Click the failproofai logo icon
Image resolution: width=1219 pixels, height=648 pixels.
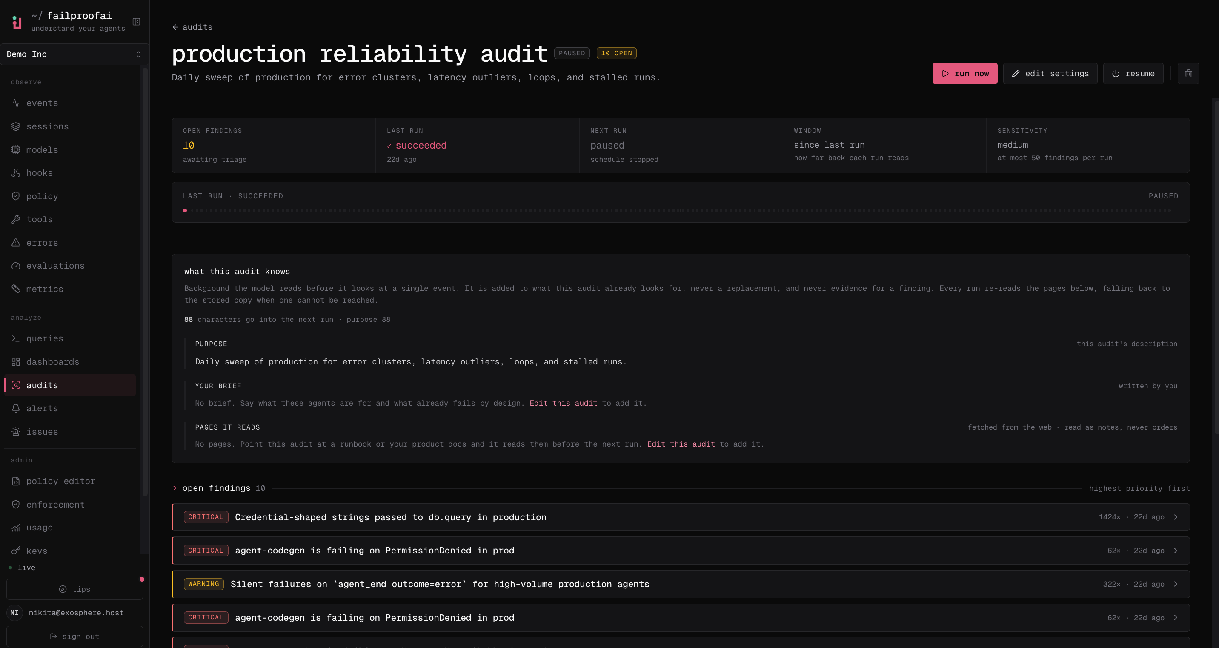tap(17, 22)
